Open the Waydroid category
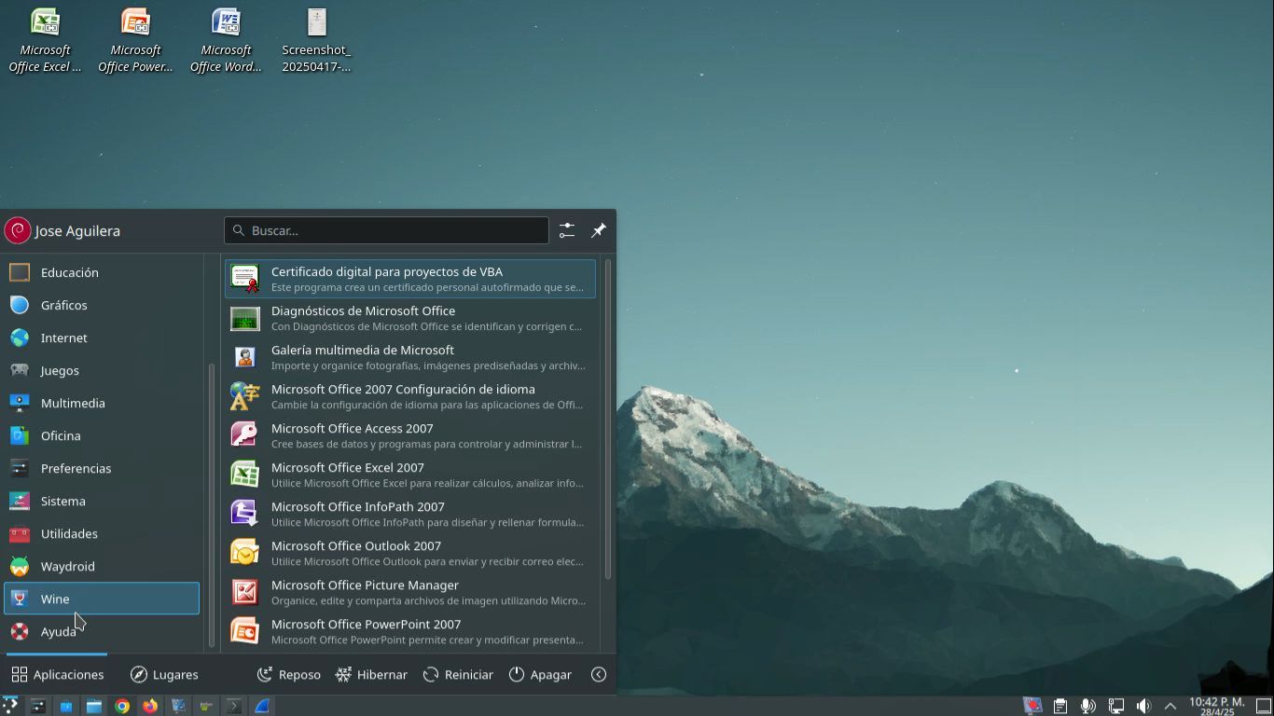Image resolution: width=1274 pixels, height=716 pixels. (102, 566)
